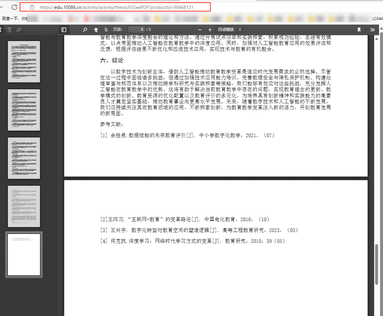
Task: Open the 自动缩放 zoom dropdown
Action: tap(229, 30)
